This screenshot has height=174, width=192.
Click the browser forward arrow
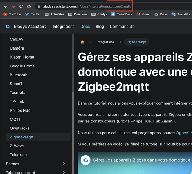[13, 6]
